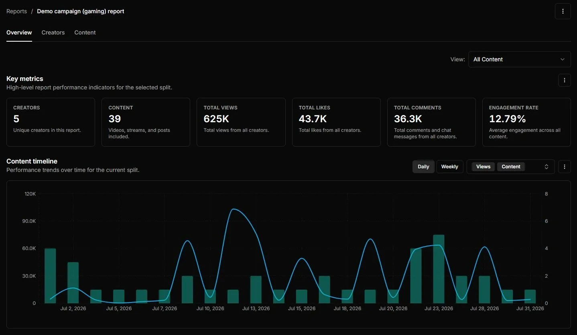Go to the Overview tab

click(19, 32)
